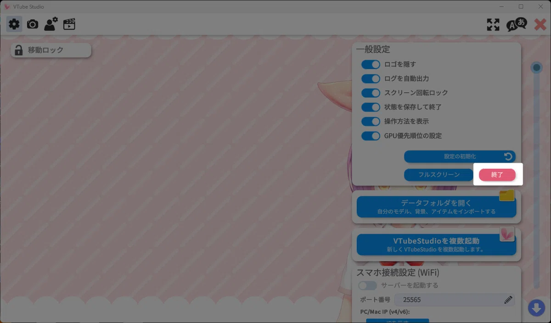Viewport: 551px width, 323px height.
Task: Click the データフォルダを開く button
Action: point(436,207)
